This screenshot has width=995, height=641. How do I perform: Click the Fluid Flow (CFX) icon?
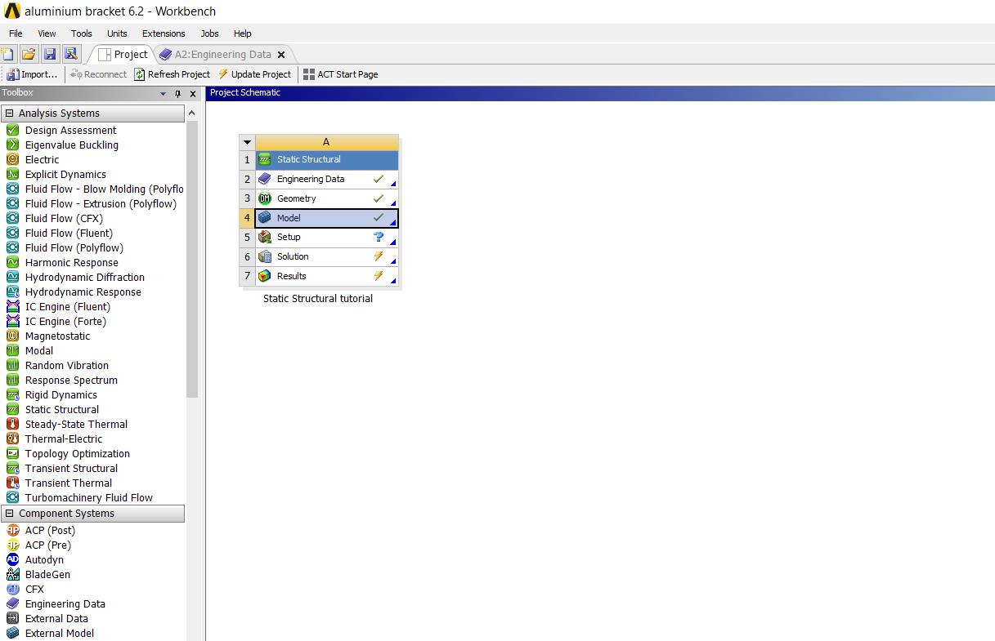tap(12, 218)
